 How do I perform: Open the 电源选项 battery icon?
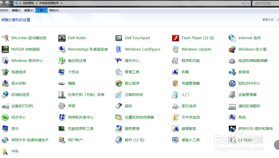pyautogui.click(x=5, y=72)
